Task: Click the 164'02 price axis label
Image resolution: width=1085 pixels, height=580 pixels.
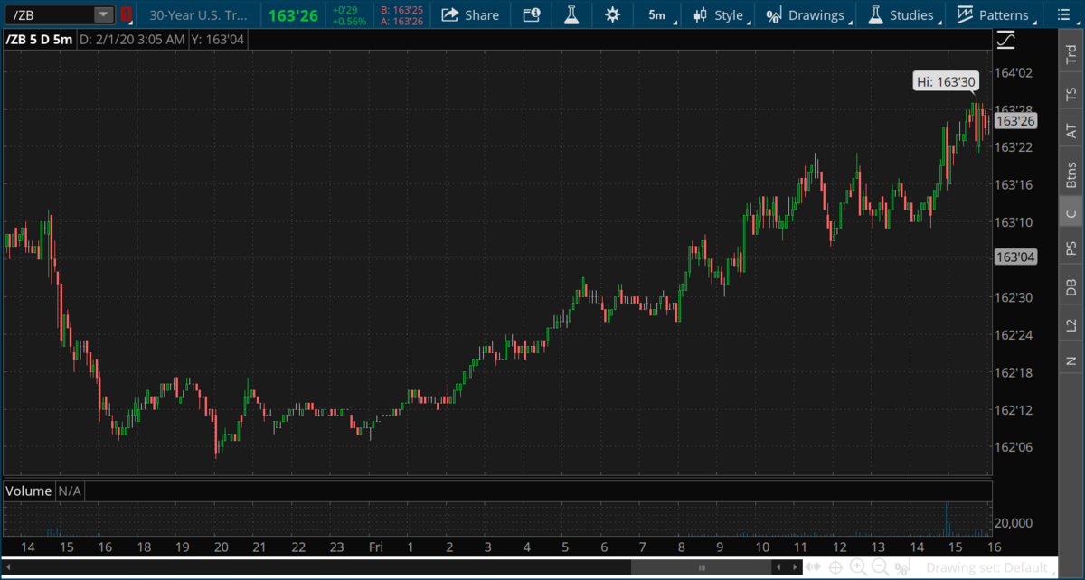Action: (1013, 73)
